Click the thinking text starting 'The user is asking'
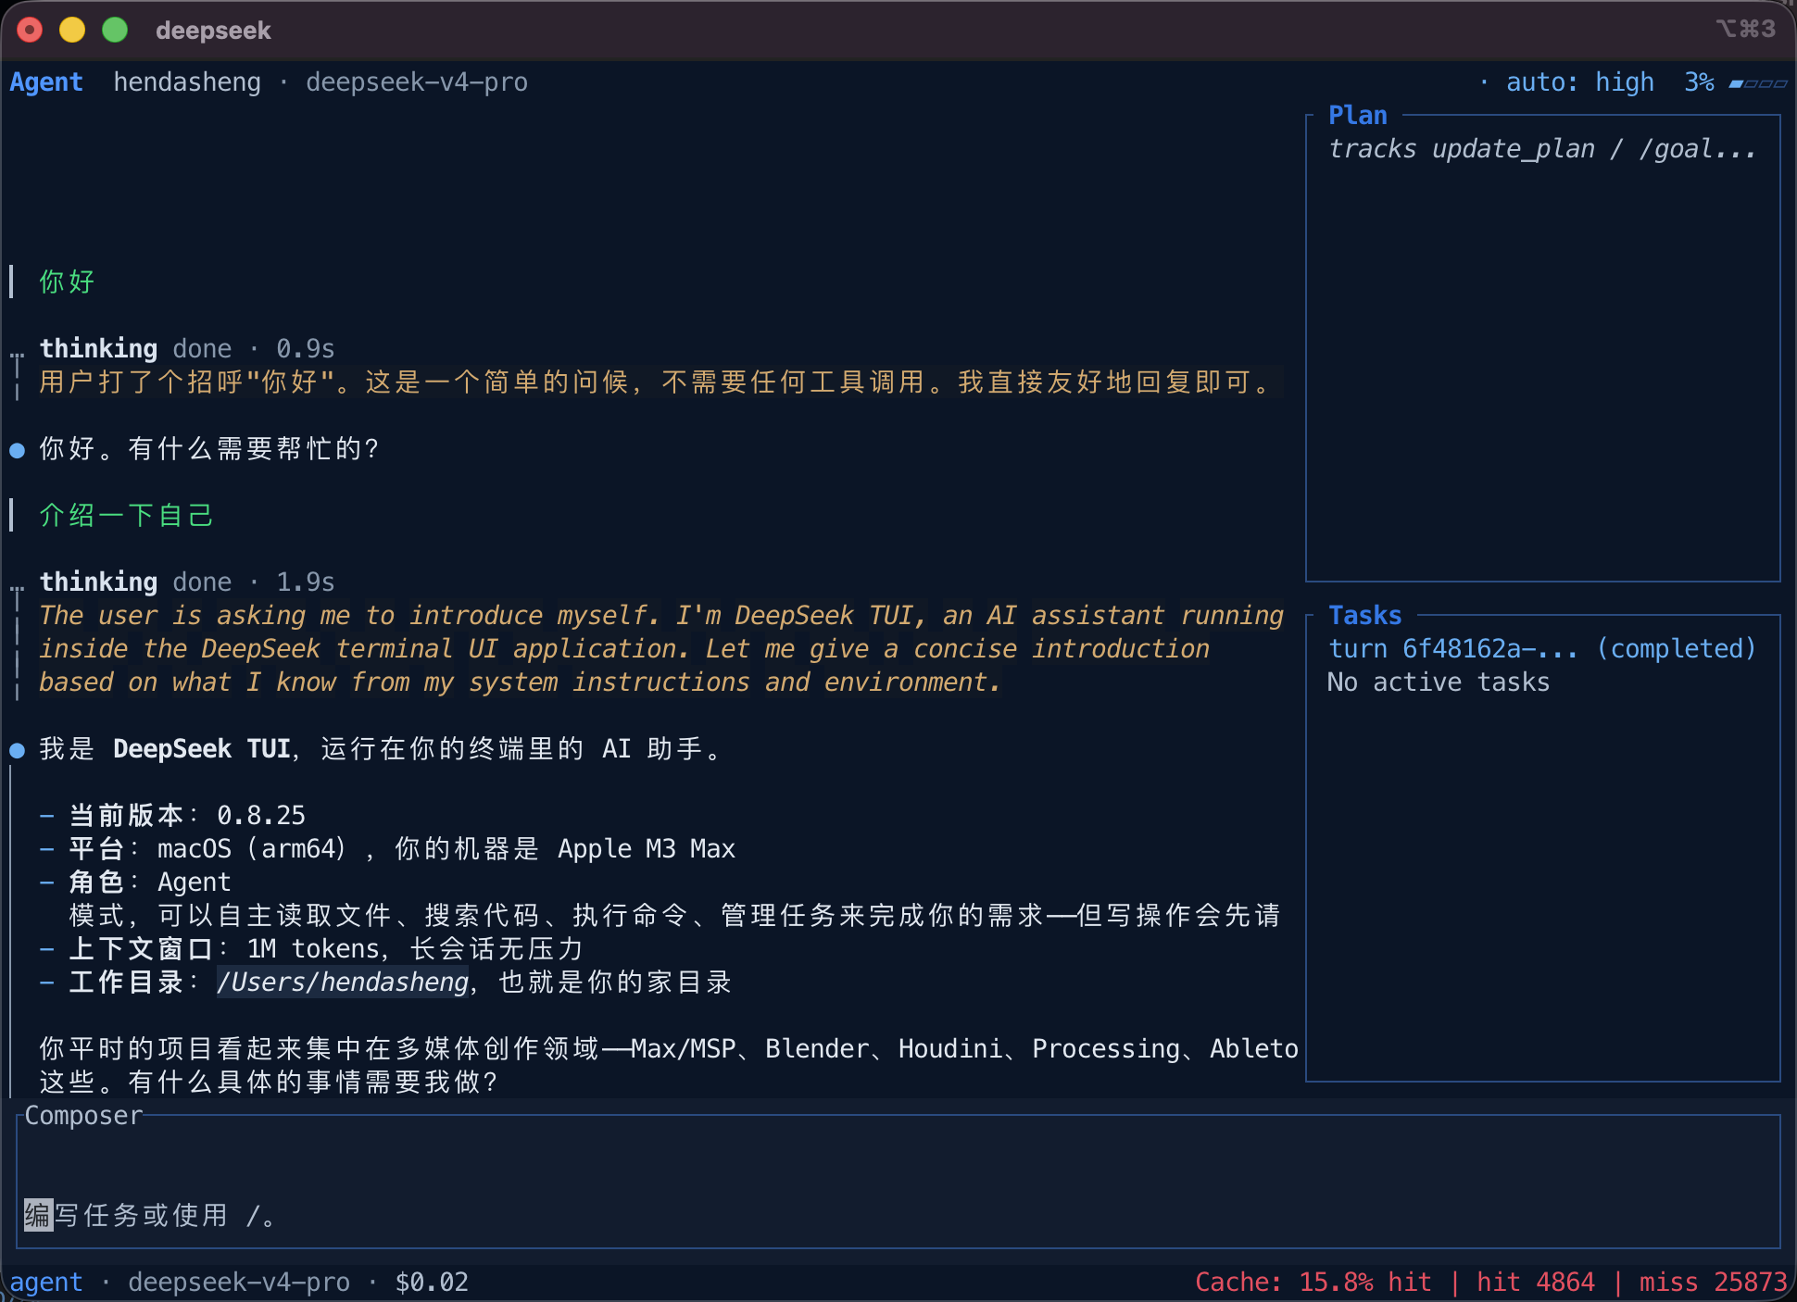The image size is (1797, 1302). 661,649
